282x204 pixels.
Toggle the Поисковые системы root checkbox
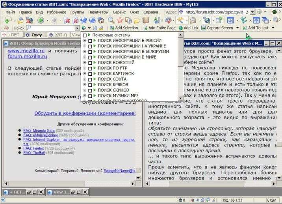point(85,35)
